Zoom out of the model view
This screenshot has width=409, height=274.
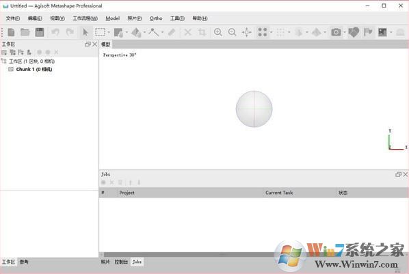coord(232,32)
